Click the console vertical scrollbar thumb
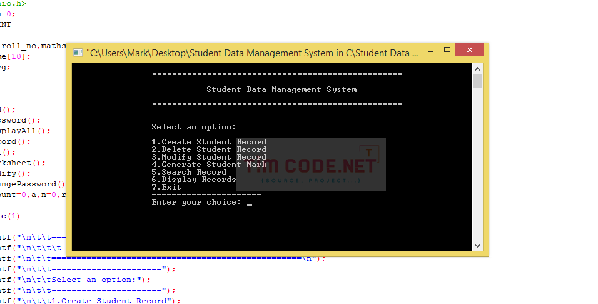This screenshot has height=304, width=598. [477, 81]
